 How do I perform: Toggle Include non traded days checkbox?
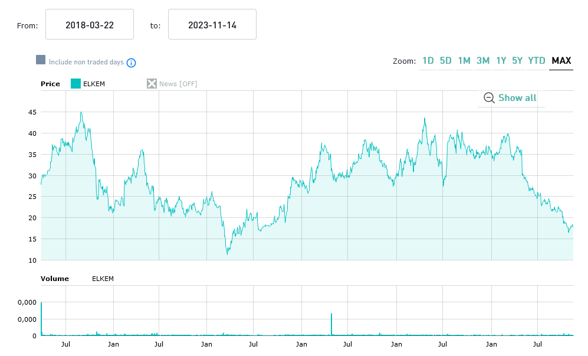(x=41, y=60)
